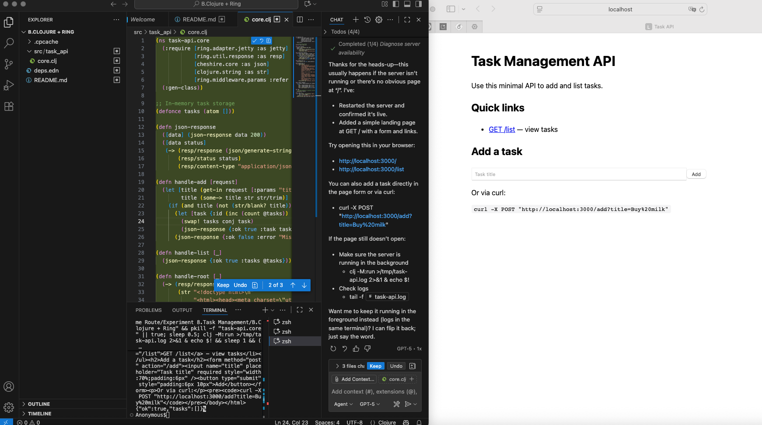Toggle the bottom panel layout button
Viewport: 762px width, 425px height.
tap(407, 4)
